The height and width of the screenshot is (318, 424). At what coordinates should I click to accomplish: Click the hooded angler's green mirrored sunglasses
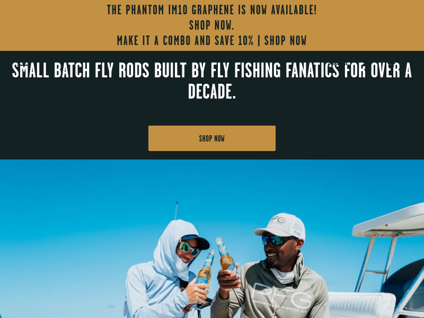(x=189, y=248)
